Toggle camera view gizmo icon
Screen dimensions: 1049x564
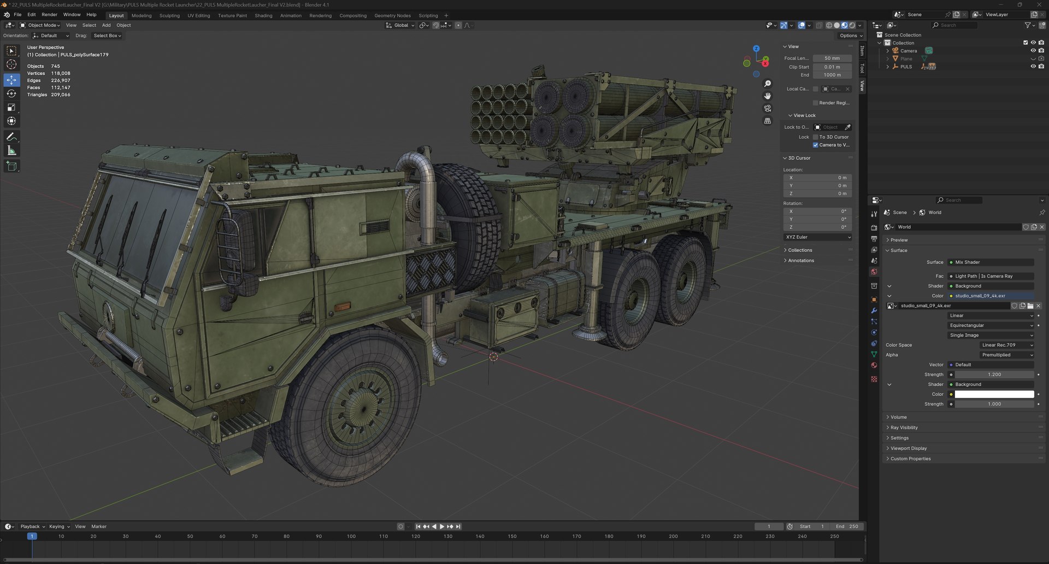tap(768, 108)
